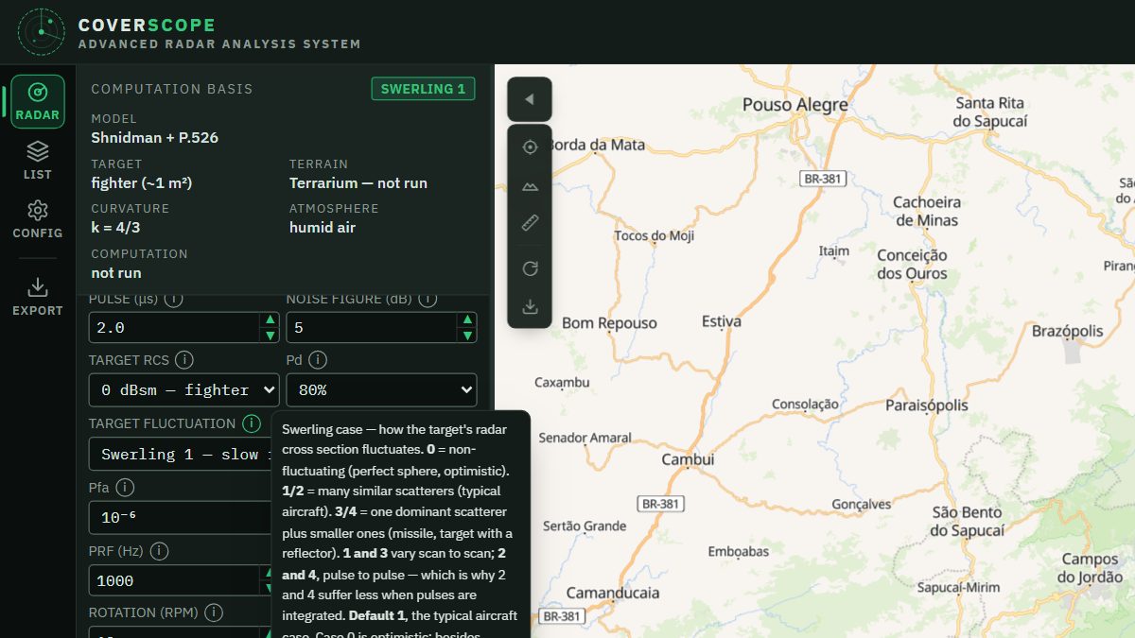Select the terrain mountain map tool
This screenshot has height=638, width=1135.
(x=530, y=186)
